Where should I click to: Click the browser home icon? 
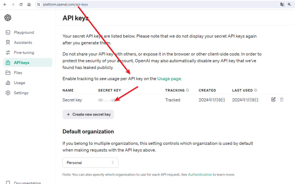[29, 4]
